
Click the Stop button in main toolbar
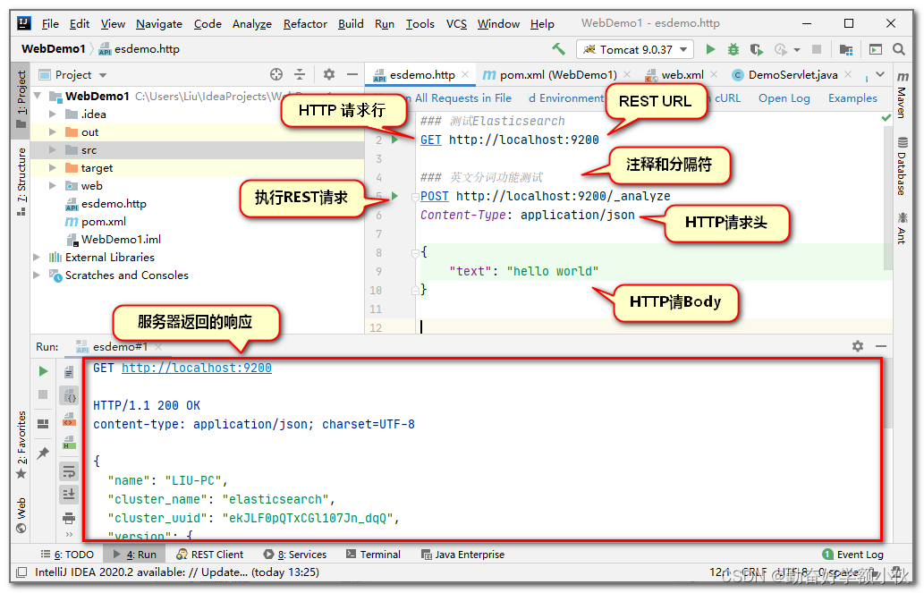click(x=817, y=49)
